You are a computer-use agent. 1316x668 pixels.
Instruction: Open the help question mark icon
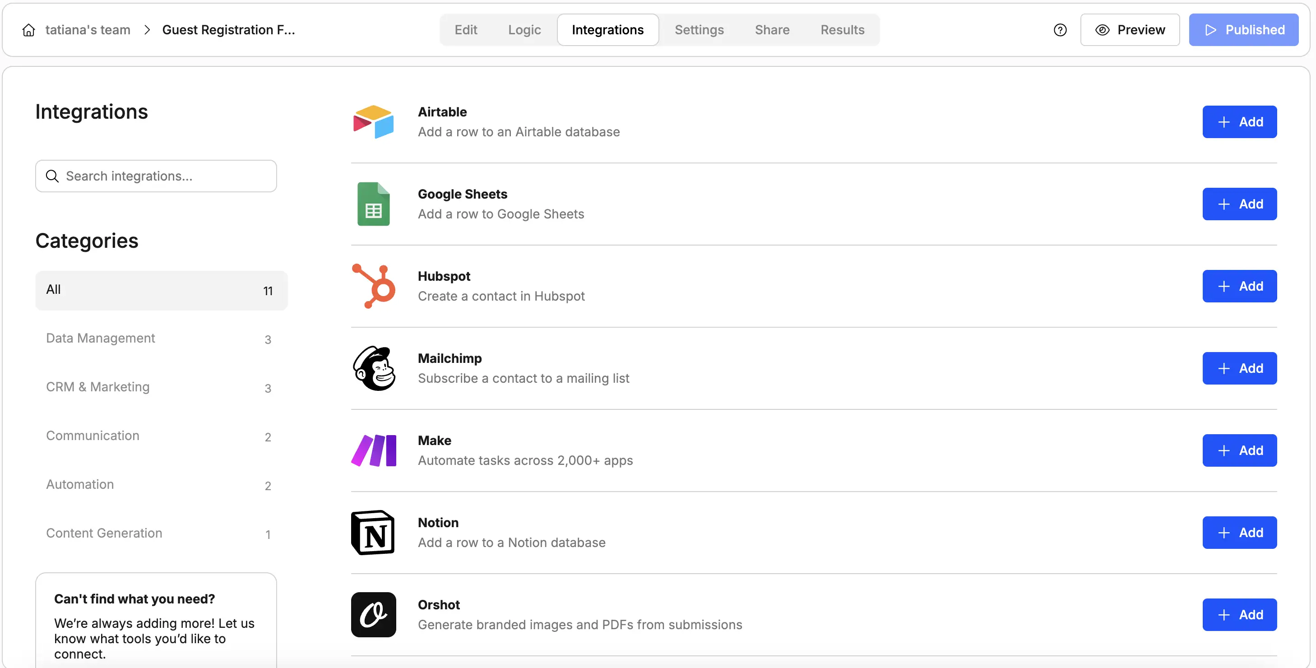pyautogui.click(x=1060, y=30)
